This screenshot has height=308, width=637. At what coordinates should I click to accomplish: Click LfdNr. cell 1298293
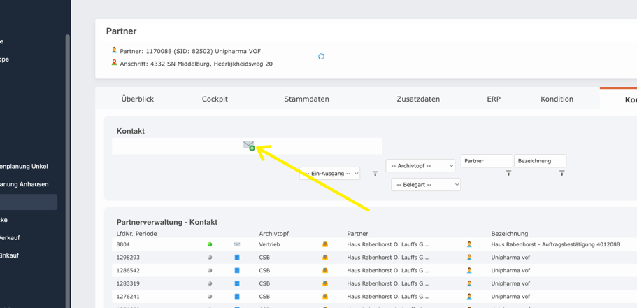(128, 258)
